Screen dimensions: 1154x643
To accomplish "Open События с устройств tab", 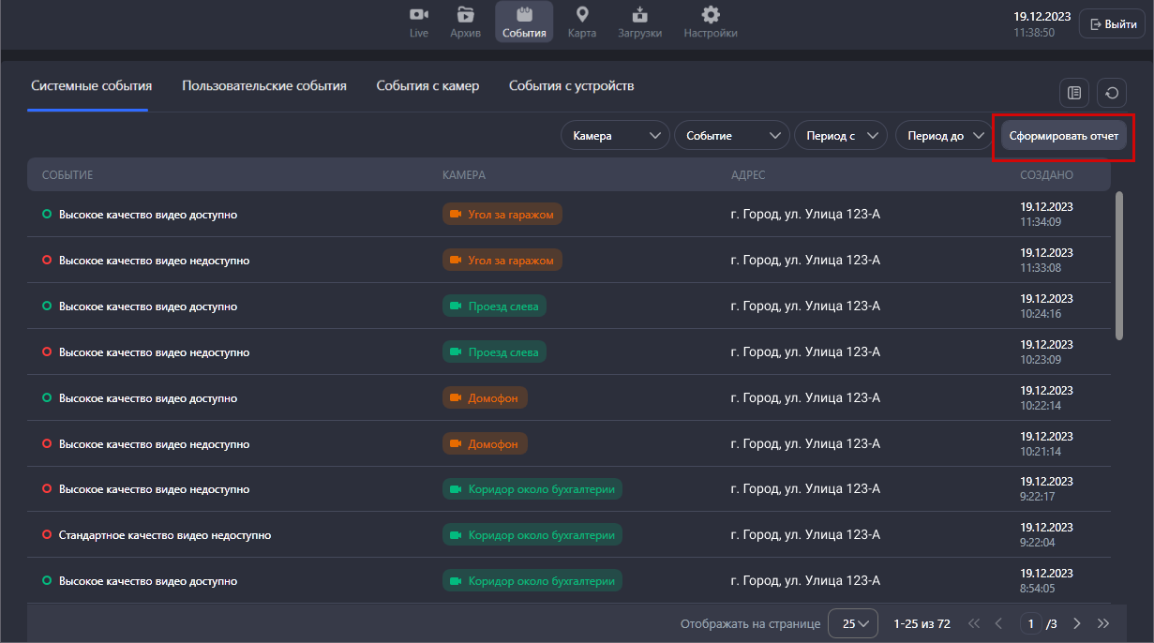I will [572, 86].
